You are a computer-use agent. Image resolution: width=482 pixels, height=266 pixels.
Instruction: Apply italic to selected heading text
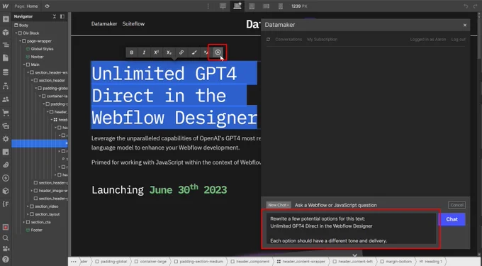point(144,52)
